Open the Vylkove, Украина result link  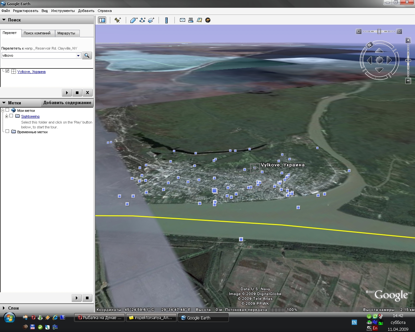pos(31,72)
